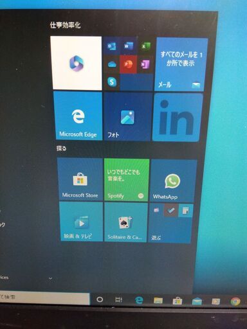Open the 映画 & テレビ tile

click(81, 222)
